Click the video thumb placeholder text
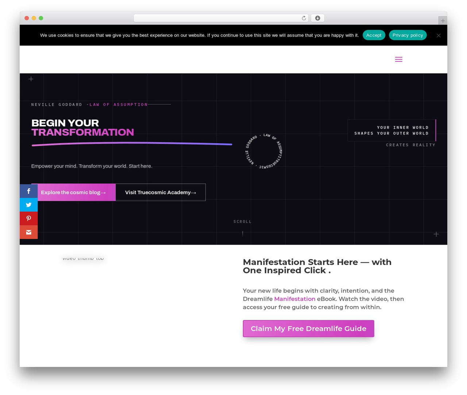 click(x=83, y=258)
